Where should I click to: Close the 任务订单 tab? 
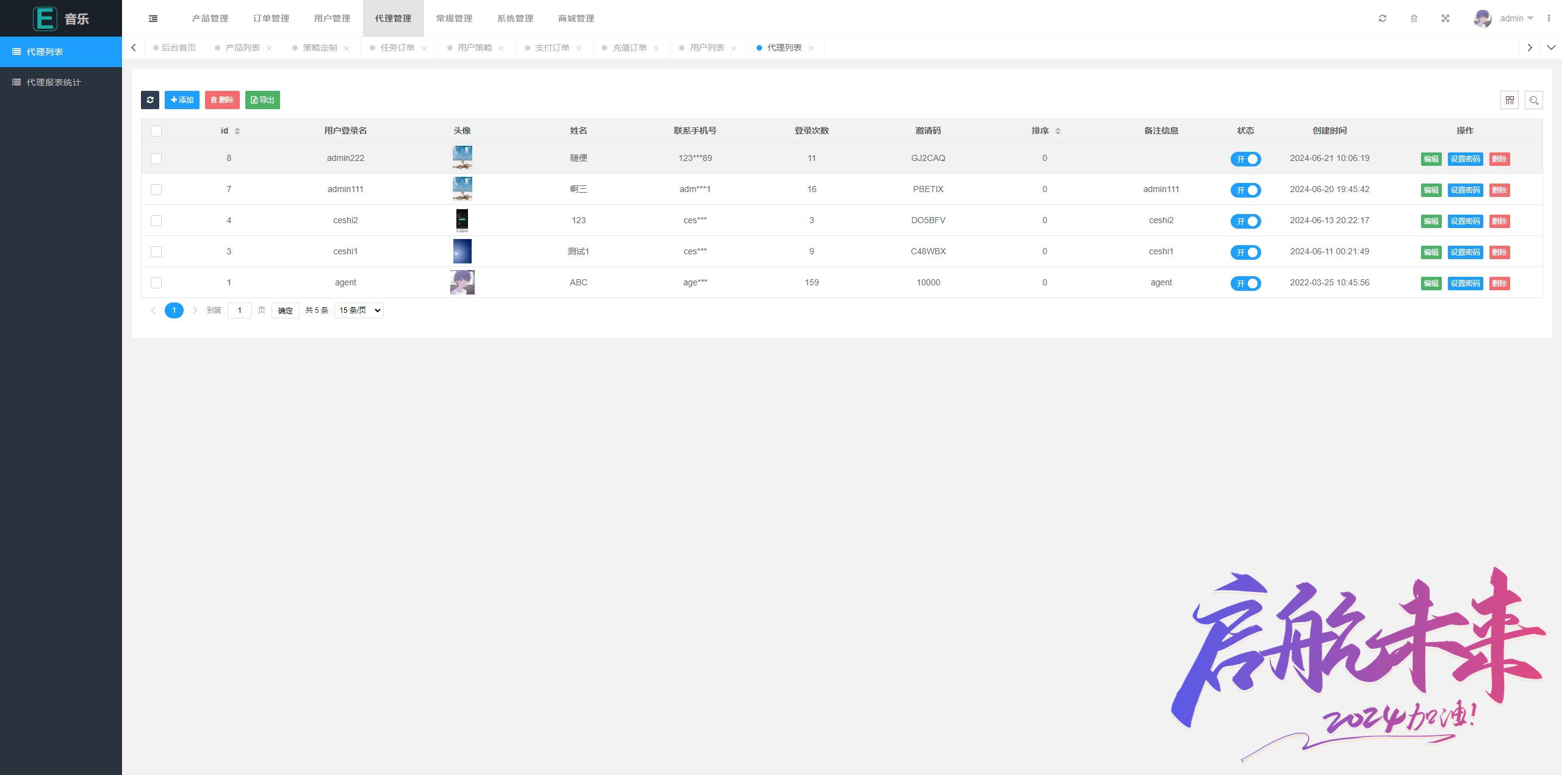pyautogui.click(x=424, y=48)
